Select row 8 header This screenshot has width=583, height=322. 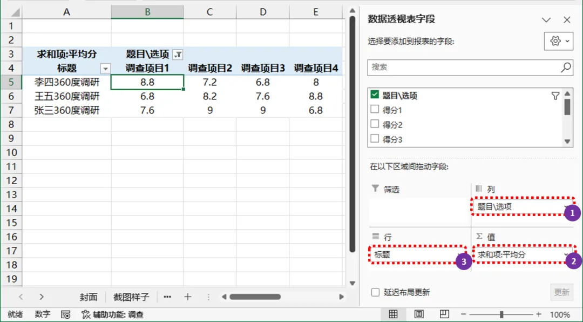pyautogui.click(x=11, y=124)
